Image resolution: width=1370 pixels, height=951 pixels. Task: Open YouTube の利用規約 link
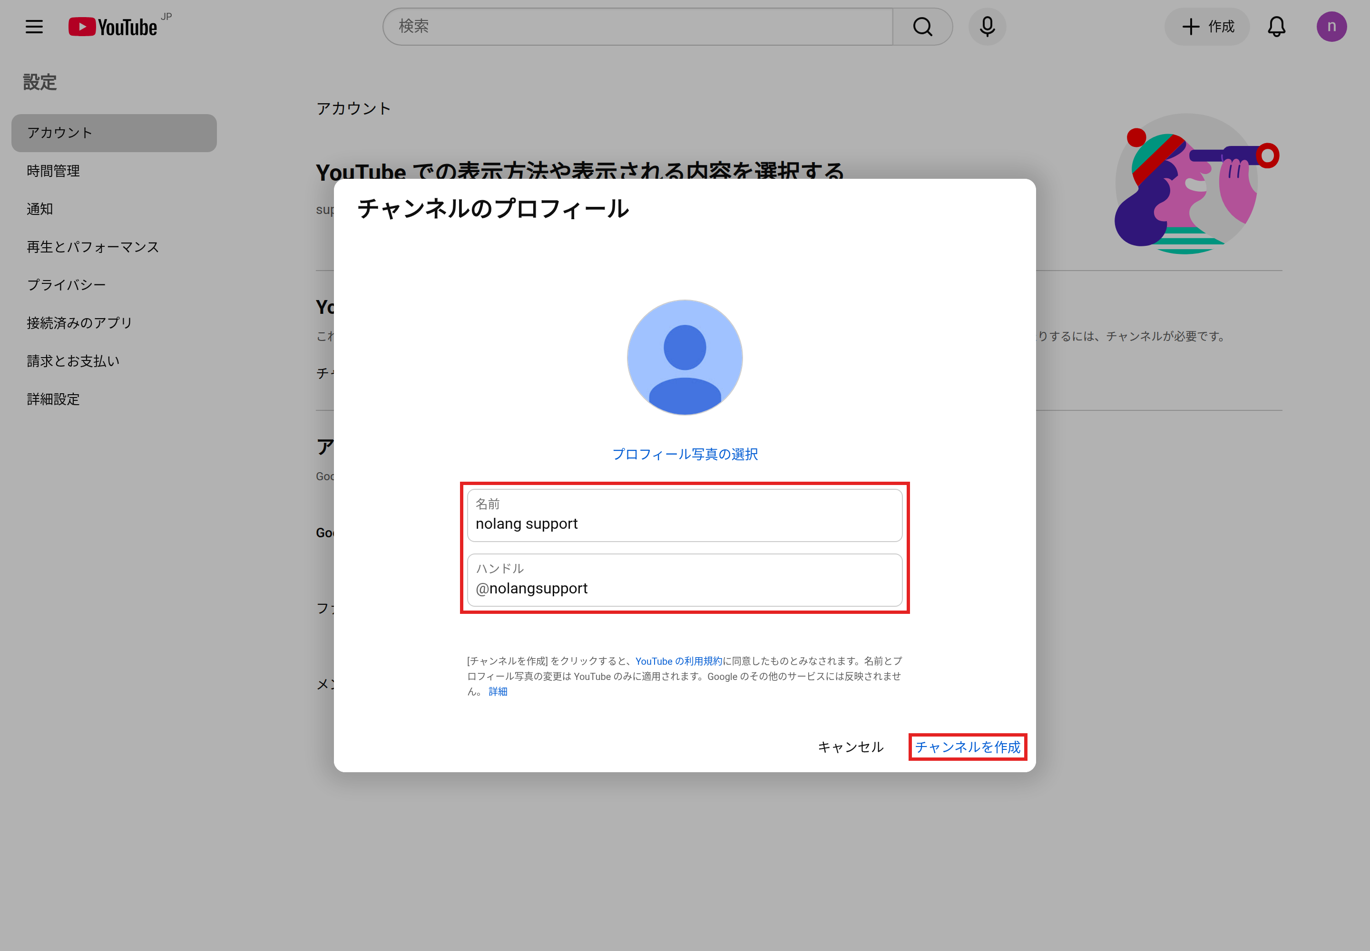tap(678, 661)
